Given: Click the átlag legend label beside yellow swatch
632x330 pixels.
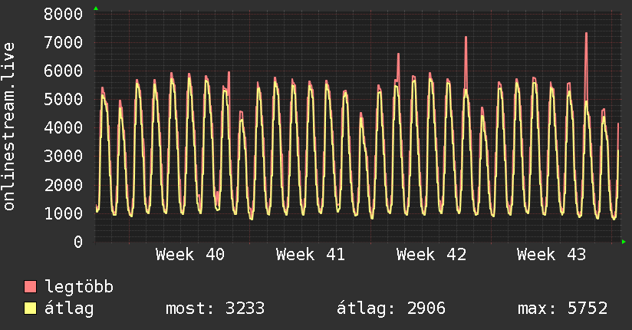Looking at the screenshot, I should 69,309.
